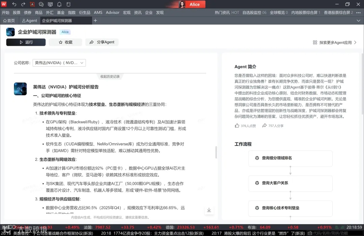This screenshot has width=364, height=236.
Task: Open the 基金 menu
Action: pyautogui.click(x=61, y=12)
